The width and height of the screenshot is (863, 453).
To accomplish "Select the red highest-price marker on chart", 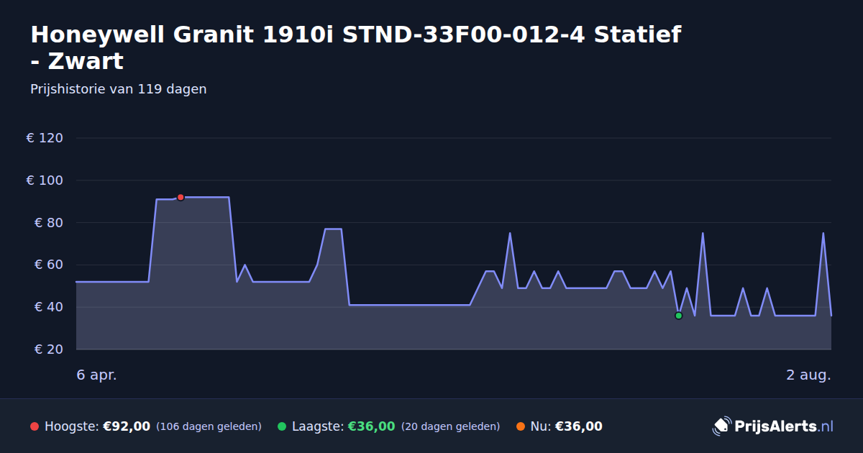I will (x=181, y=197).
